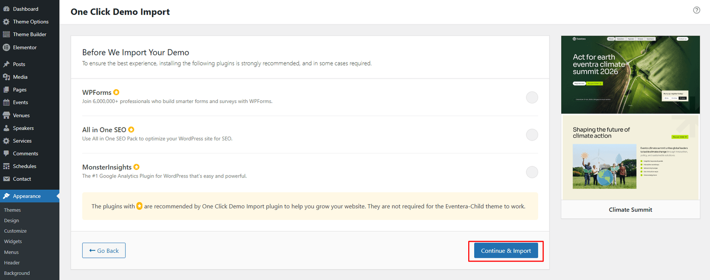Open the Venues menu item
This screenshot has height=280, width=710.
point(30,115)
